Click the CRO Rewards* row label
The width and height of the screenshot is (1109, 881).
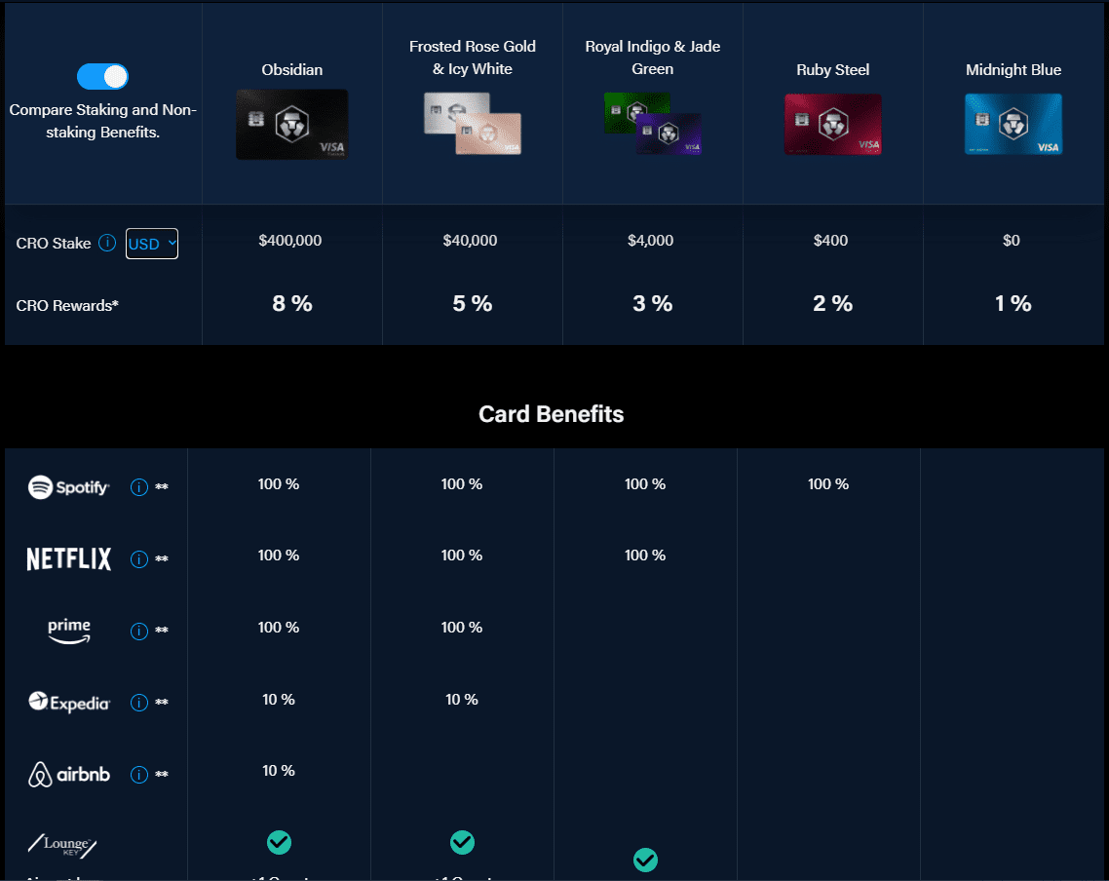[x=67, y=305]
